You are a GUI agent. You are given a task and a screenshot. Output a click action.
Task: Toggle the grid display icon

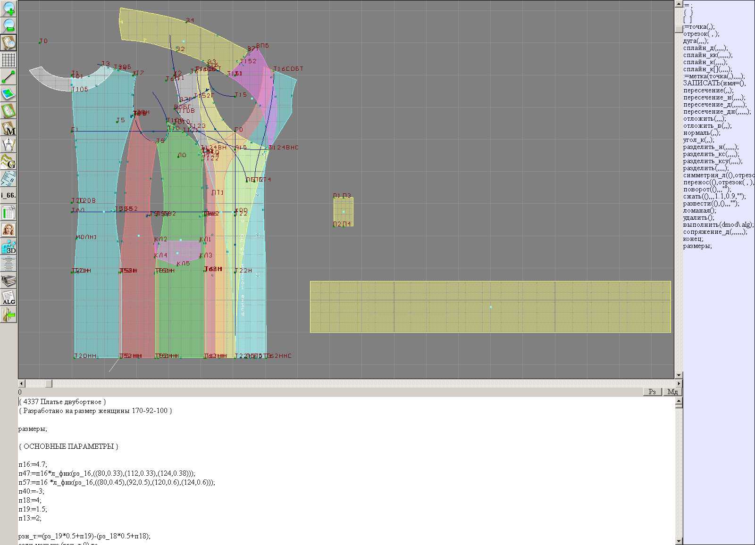tap(8, 60)
